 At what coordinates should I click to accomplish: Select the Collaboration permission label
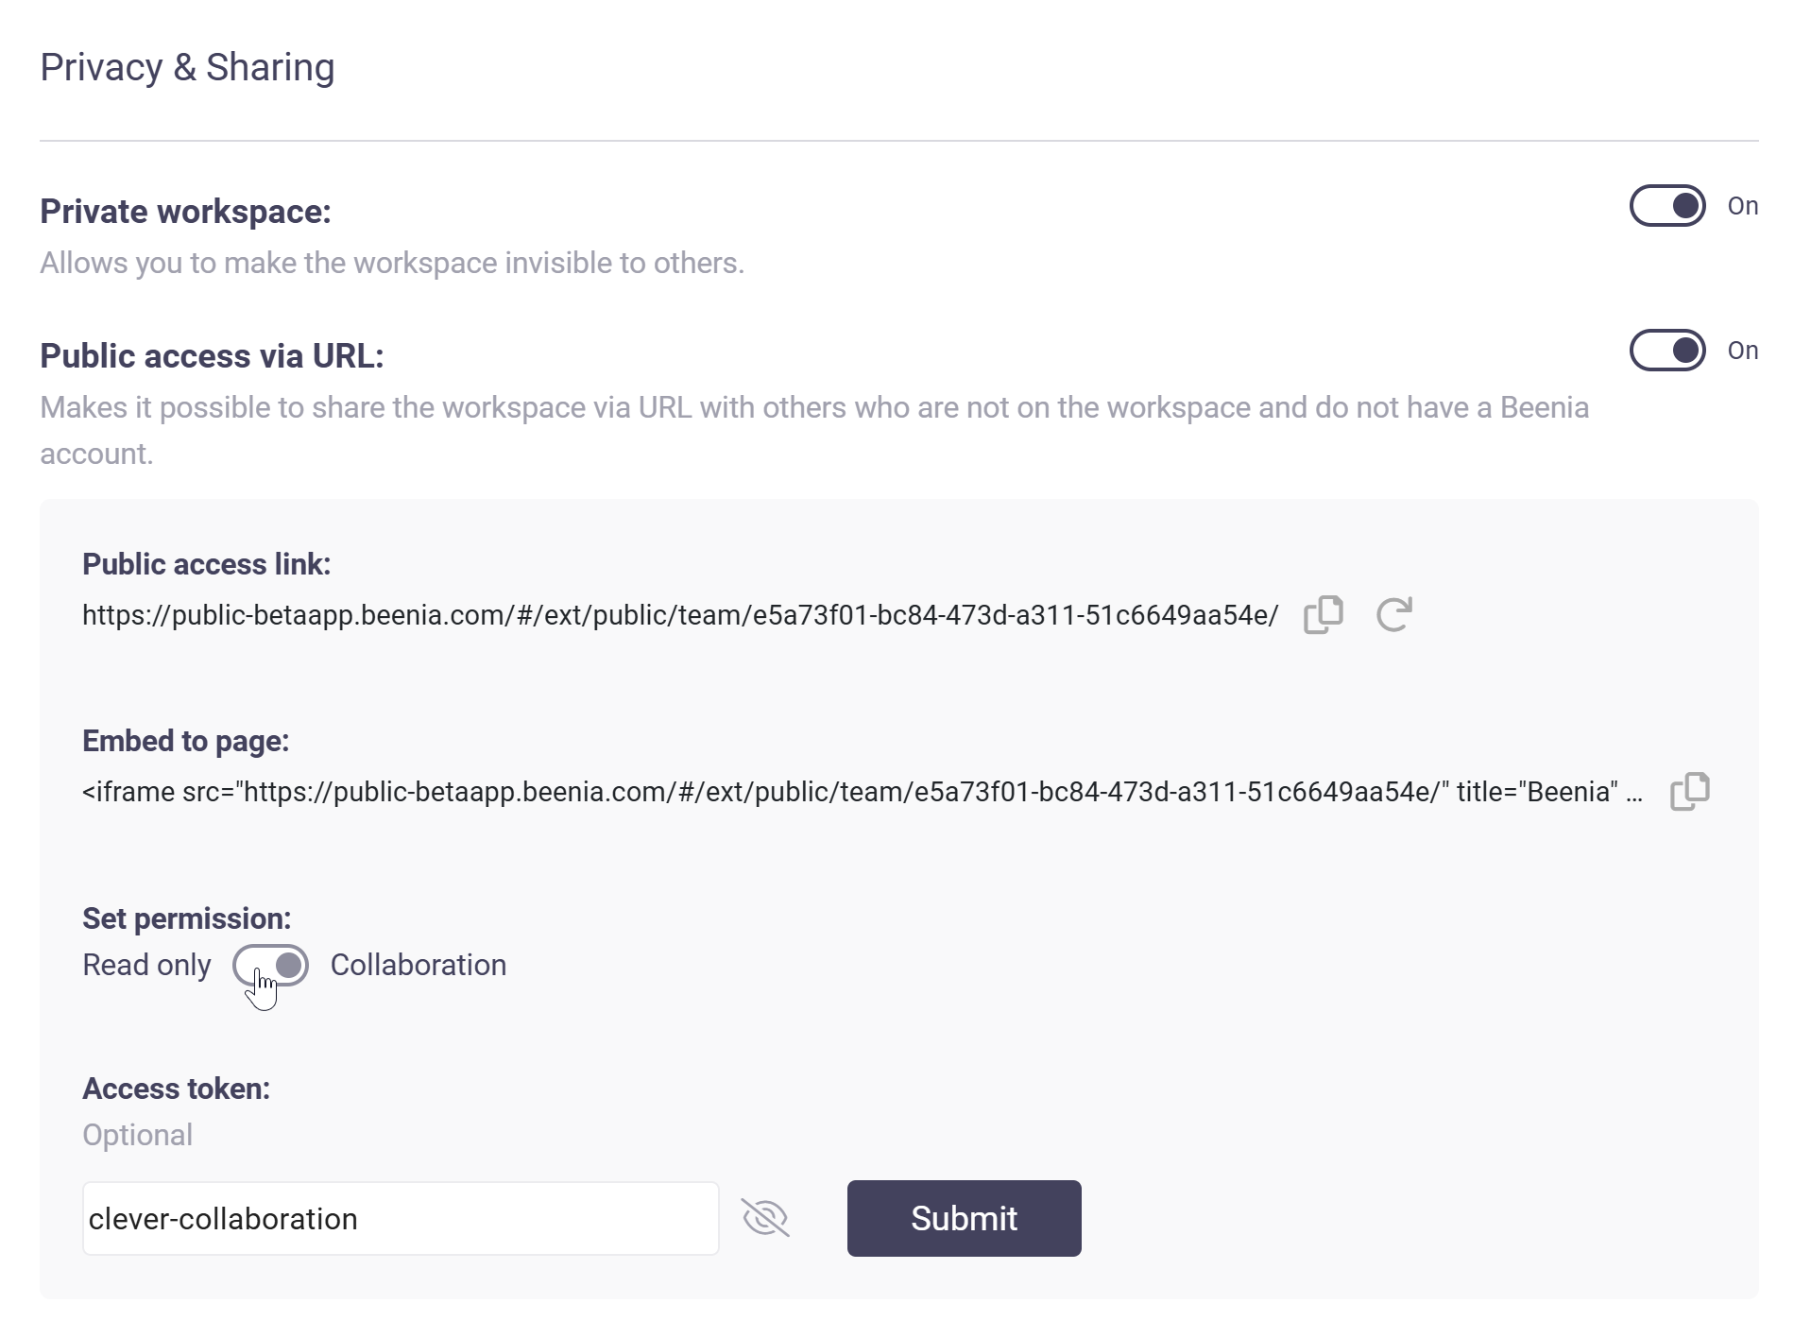419,965
